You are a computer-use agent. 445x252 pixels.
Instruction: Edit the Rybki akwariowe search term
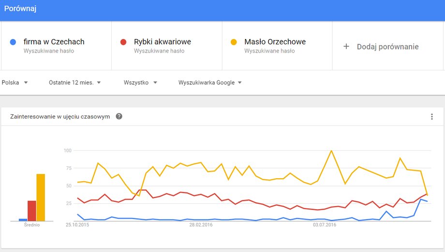coord(163,42)
